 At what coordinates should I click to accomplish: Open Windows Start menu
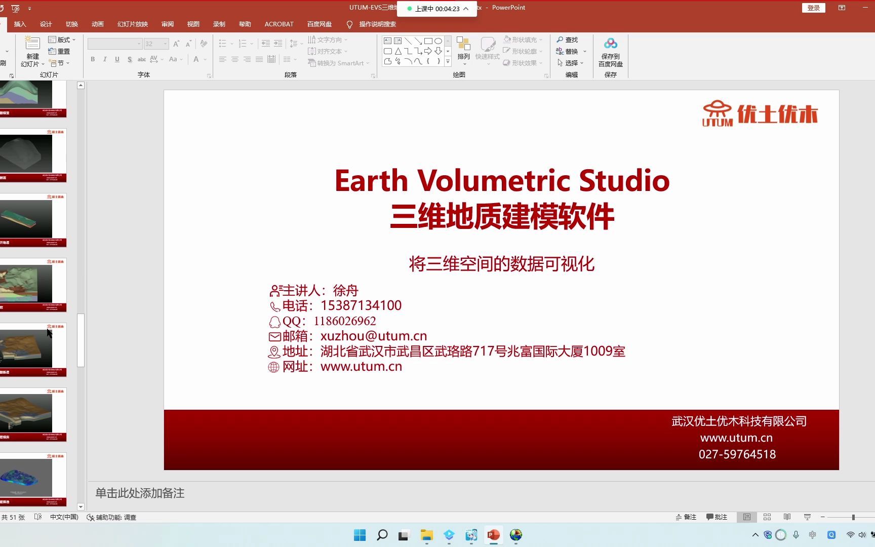click(360, 535)
